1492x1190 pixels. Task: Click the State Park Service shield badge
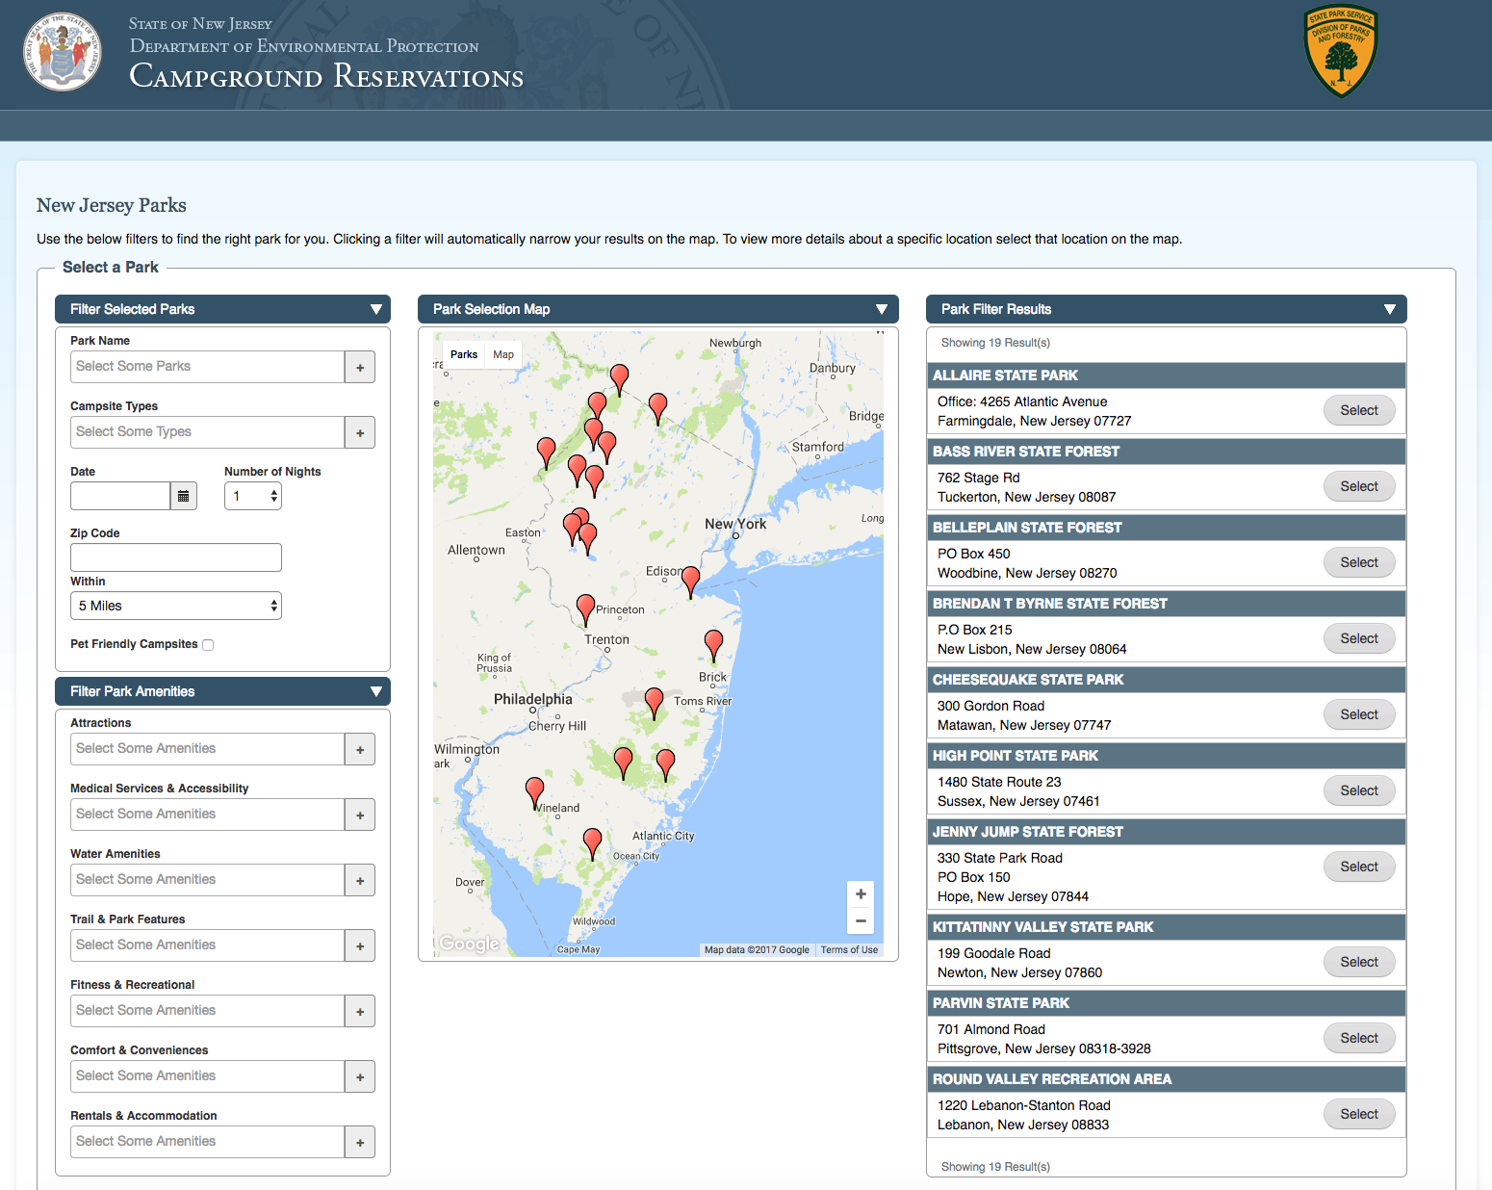[x=1341, y=51]
